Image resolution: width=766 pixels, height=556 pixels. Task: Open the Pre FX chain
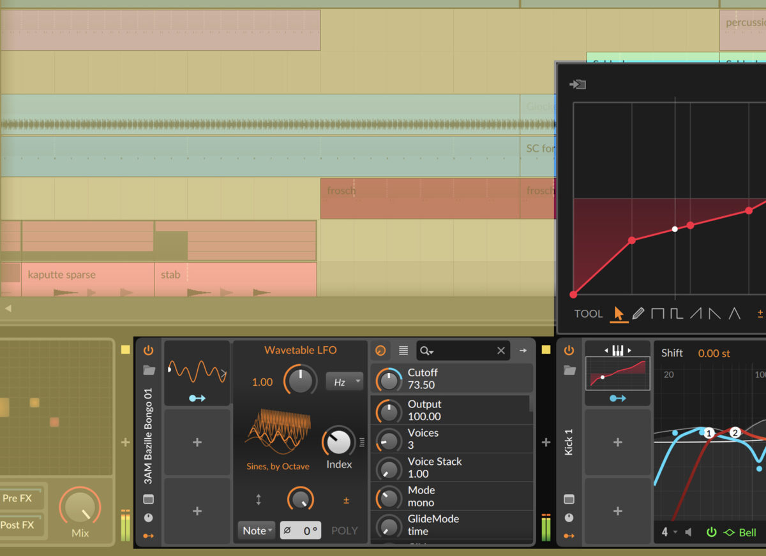(19, 498)
